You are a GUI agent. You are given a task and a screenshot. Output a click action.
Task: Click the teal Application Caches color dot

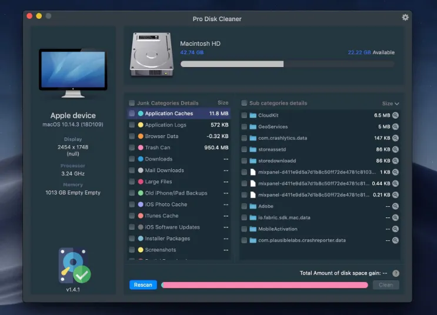click(141, 113)
